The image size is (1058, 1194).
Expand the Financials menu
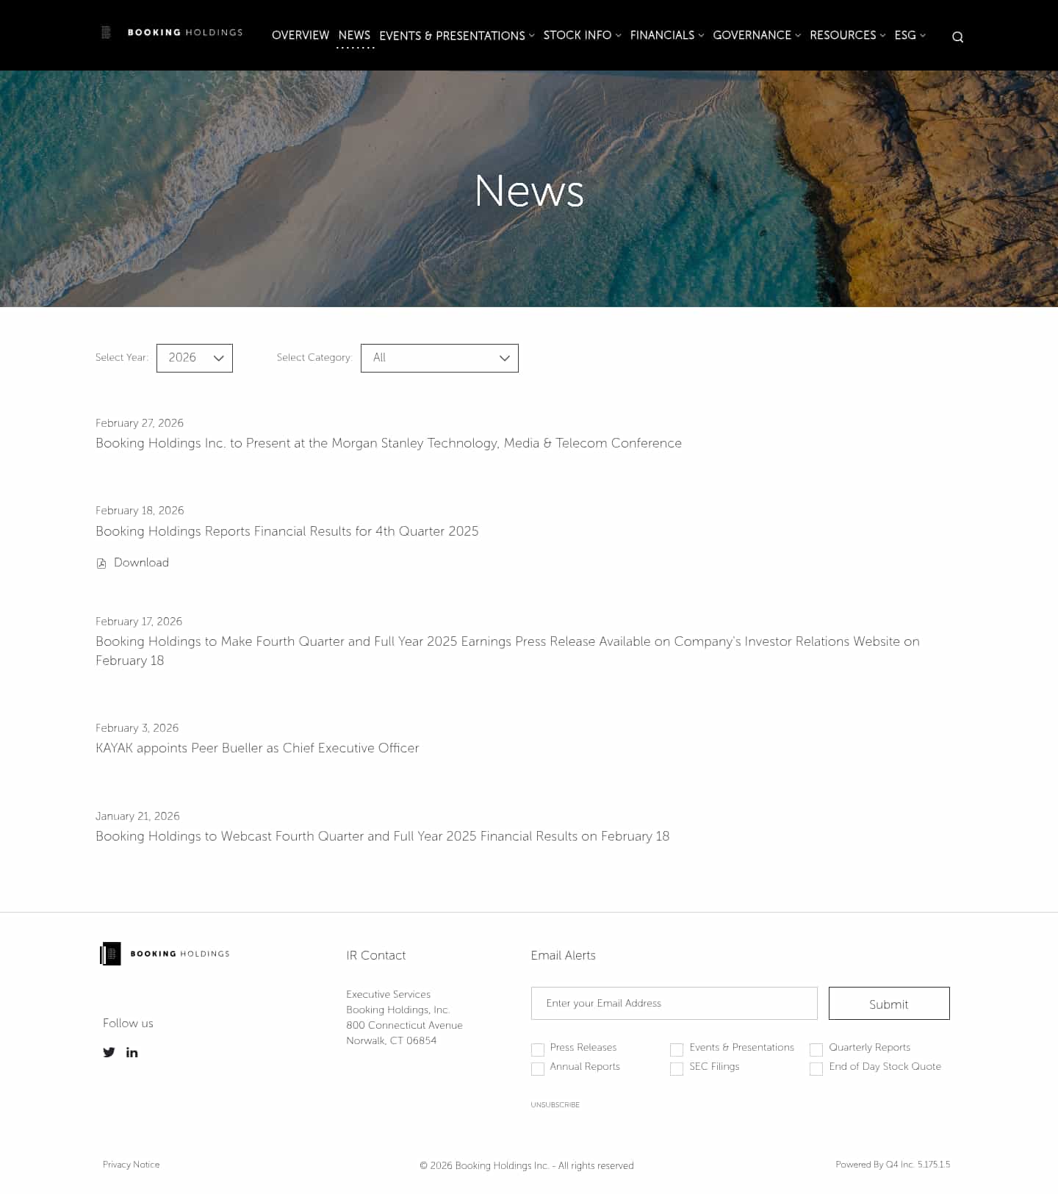(667, 35)
